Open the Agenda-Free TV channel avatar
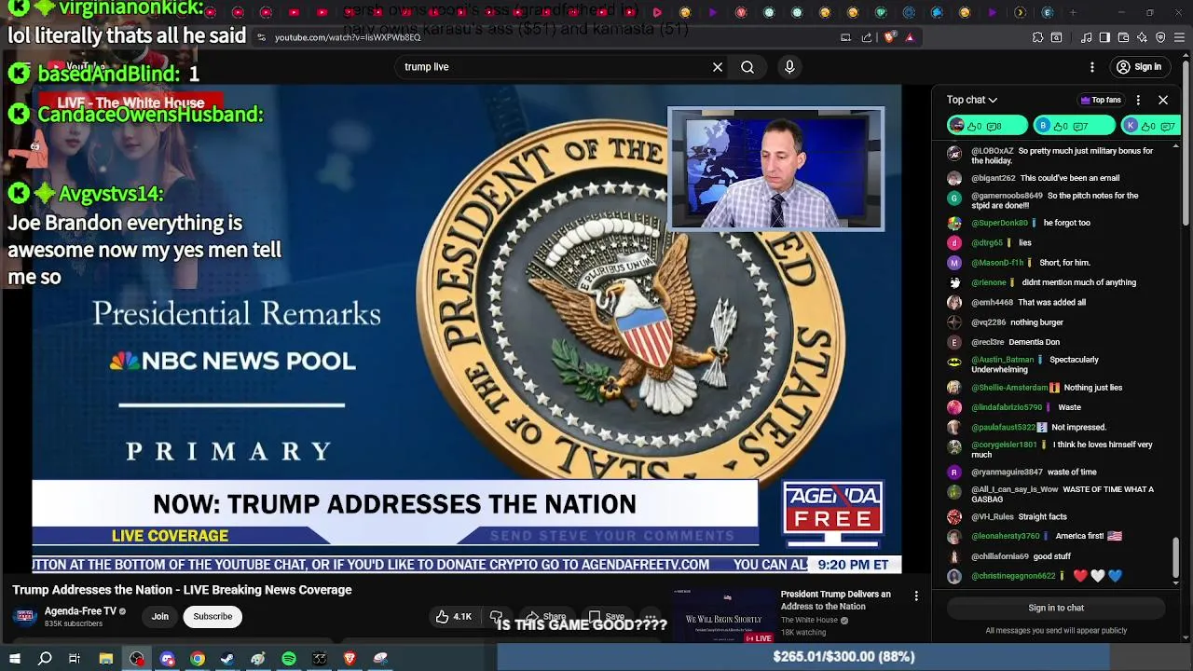This screenshot has height=671, width=1193. pyautogui.click(x=25, y=616)
